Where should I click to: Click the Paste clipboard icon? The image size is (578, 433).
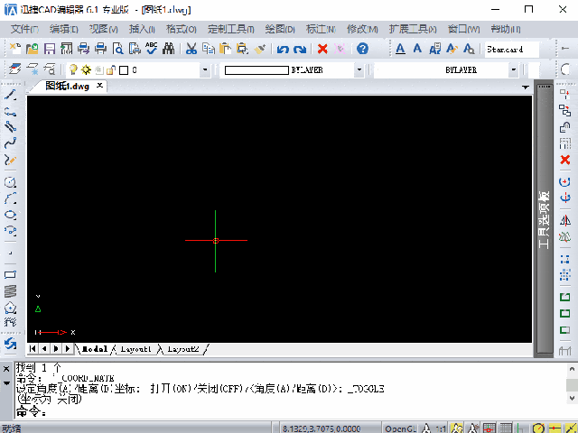coord(225,49)
